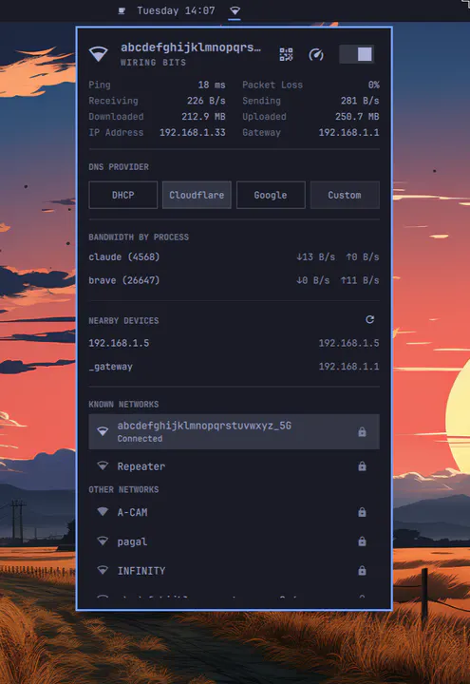Click the Sending value 281 B/s

click(x=360, y=101)
